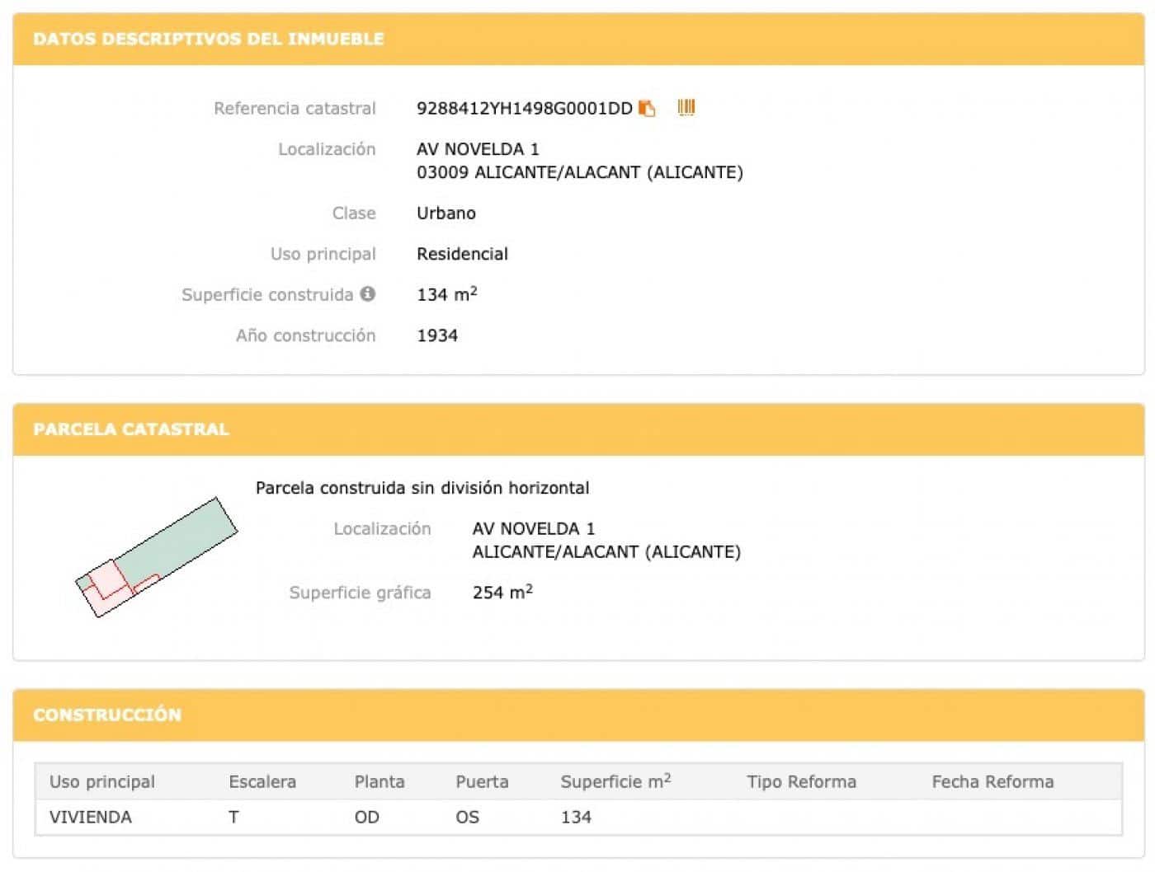The width and height of the screenshot is (1155, 872).
Task: Toggle the CONSTRUCCIÓN section open or closed
Action: (106, 715)
